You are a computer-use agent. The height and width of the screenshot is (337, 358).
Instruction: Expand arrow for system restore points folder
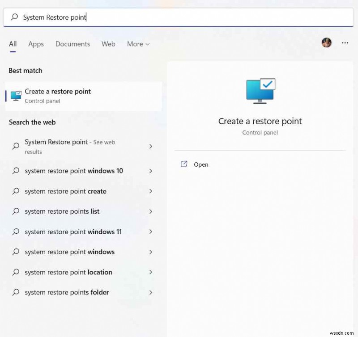(151, 292)
